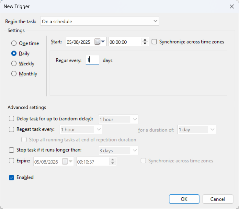The image size is (239, 209).
Task: Select the Weekly schedule option
Action: coord(14,64)
